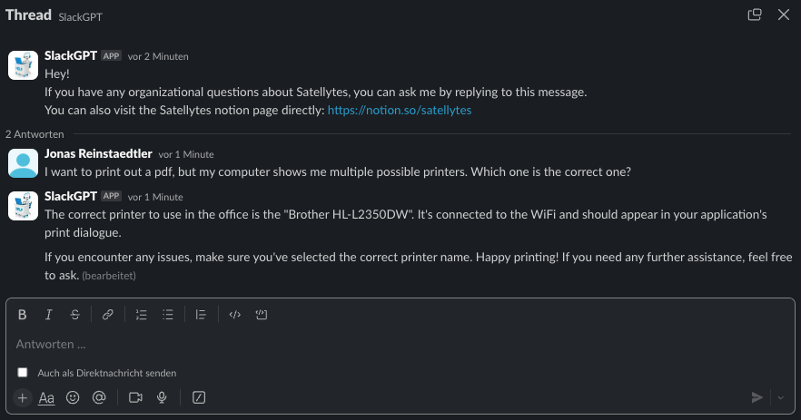This screenshot has height=420, width=801.
Task: Insert a hyperlink via link icon
Action: [x=107, y=315]
